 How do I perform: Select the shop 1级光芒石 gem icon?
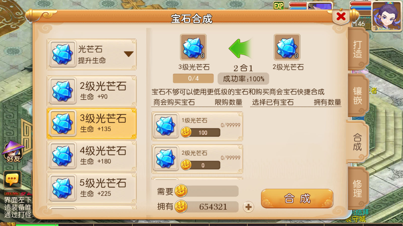[x=165, y=126]
